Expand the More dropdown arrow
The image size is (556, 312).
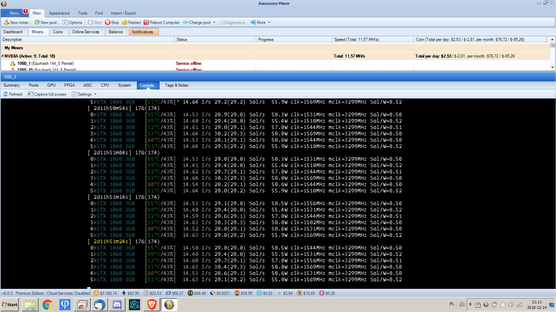269,23
